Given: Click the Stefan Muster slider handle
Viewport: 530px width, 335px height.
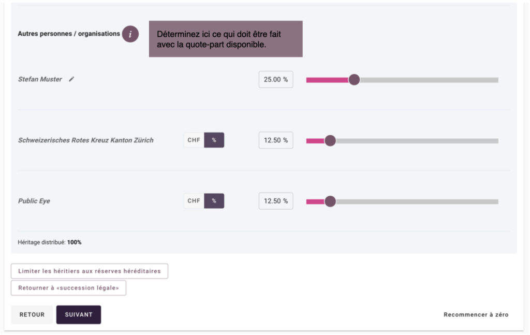Looking at the screenshot, I should (x=354, y=80).
